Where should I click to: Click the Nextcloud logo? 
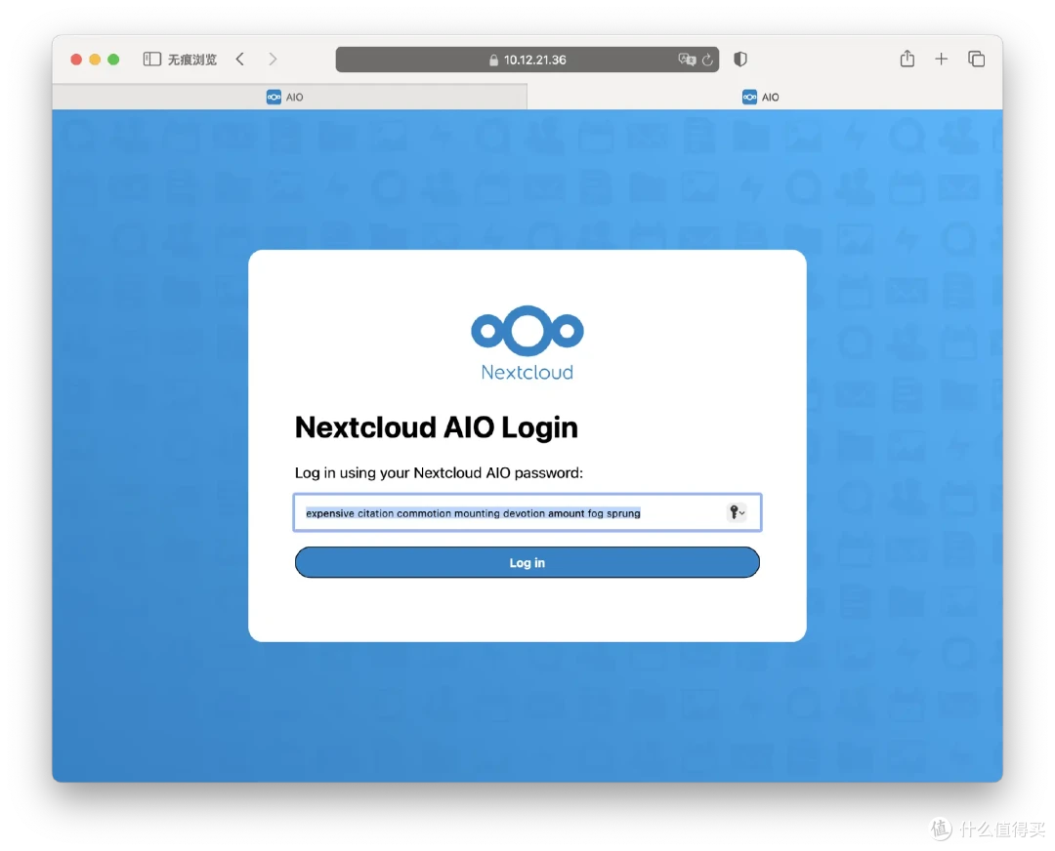527,343
